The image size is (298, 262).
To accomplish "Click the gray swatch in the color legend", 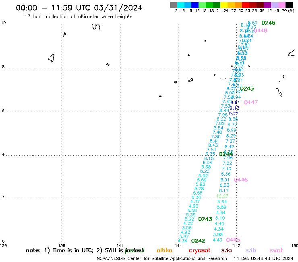I will 174,5.
